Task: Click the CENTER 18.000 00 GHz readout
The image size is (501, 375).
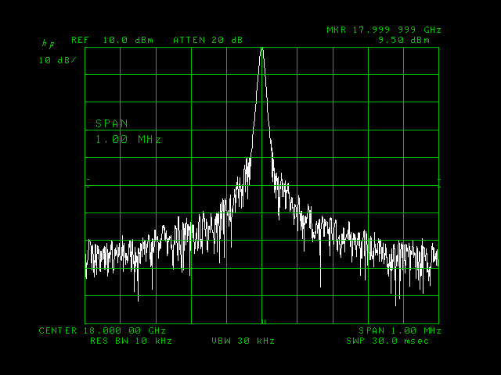Action: pos(103,330)
